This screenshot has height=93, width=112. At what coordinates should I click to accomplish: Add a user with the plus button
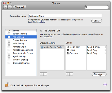click(68, 74)
